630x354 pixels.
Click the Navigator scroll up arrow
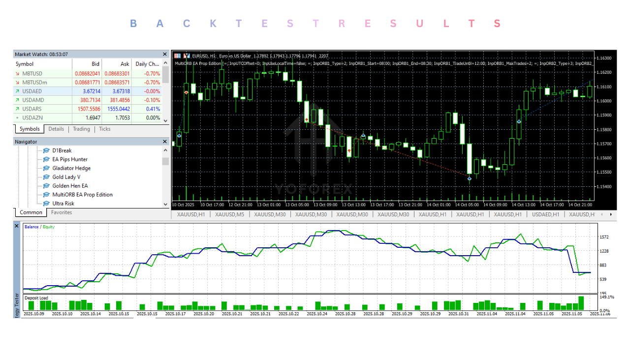tap(165, 150)
